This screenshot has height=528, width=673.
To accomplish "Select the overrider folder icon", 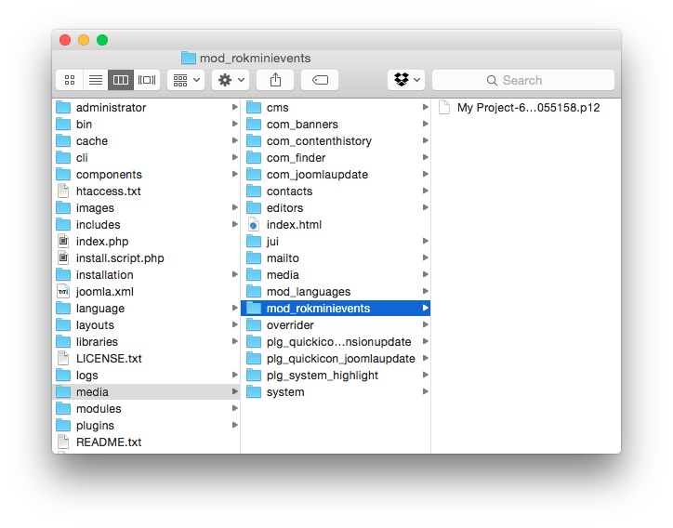I will (x=254, y=325).
